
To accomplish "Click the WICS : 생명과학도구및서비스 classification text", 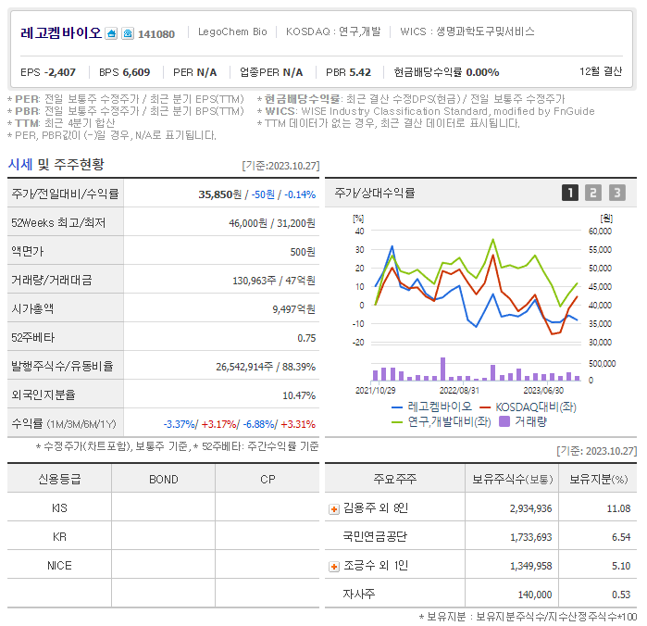I will (x=467, y=31).
